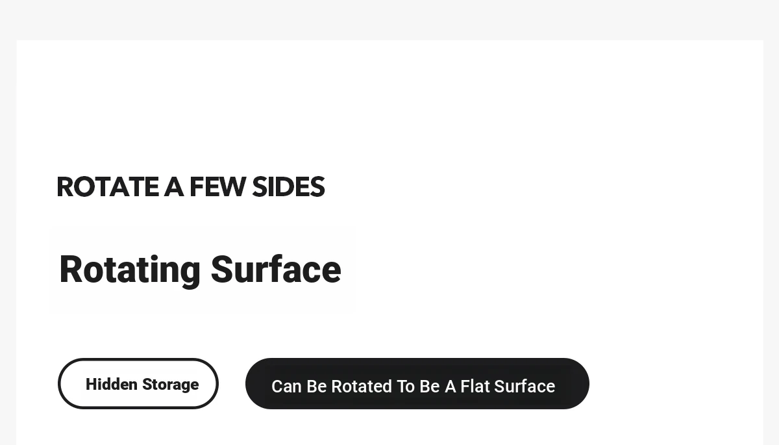Viewport: 779px width, 445px height.
Task: Choose the white outlined feature tab
Action: pyautogui.click(x=138, y=383)
